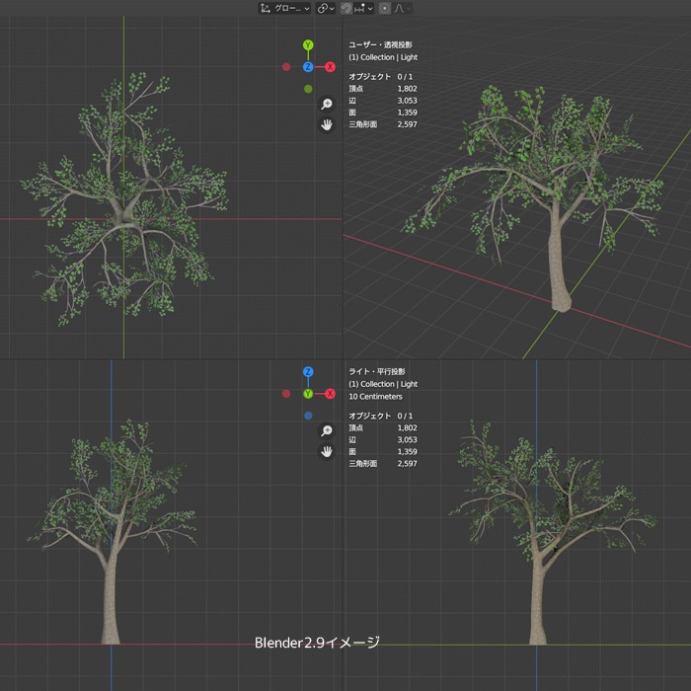Click Collection | Light under ユーザー・透視投影
The width and height of the screenshot is (691, 691).
pyautogui.click(x=383, y=57)
